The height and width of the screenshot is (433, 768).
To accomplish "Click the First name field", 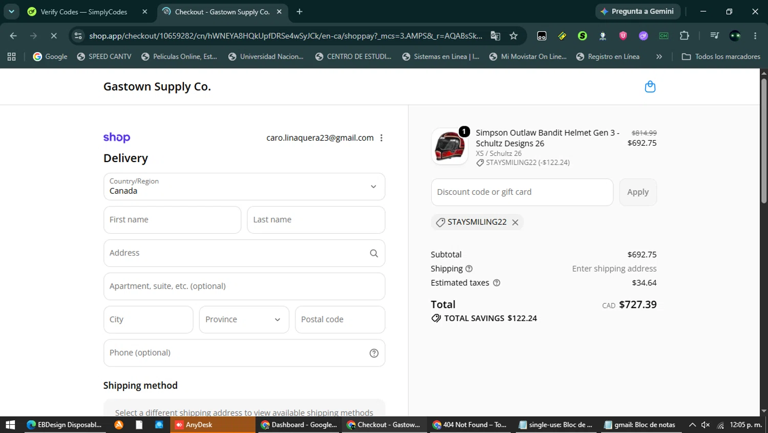I will pos(172,220).
